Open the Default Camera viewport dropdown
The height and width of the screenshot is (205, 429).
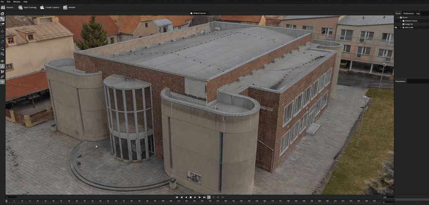point(208,13)
